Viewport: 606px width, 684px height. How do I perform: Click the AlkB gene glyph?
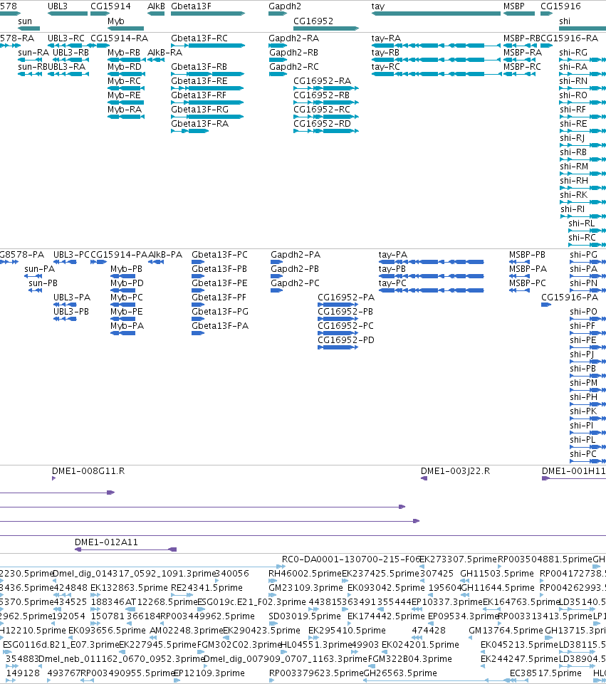pos(156,14)
